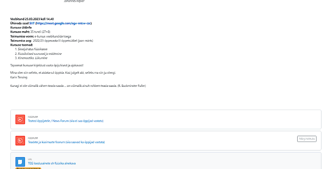Viewport: 333px width, 169px height.
Task: Click the blue URL icon for TEG ainekava
Action: tap(20, 161)
